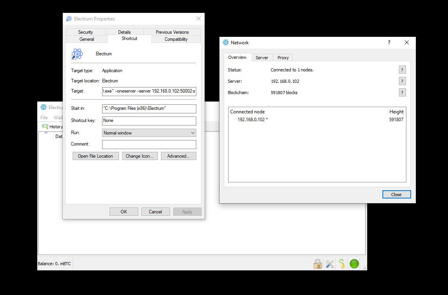Click the Open File Location button
Screen dimensions: 448x295
click(95, 156)
